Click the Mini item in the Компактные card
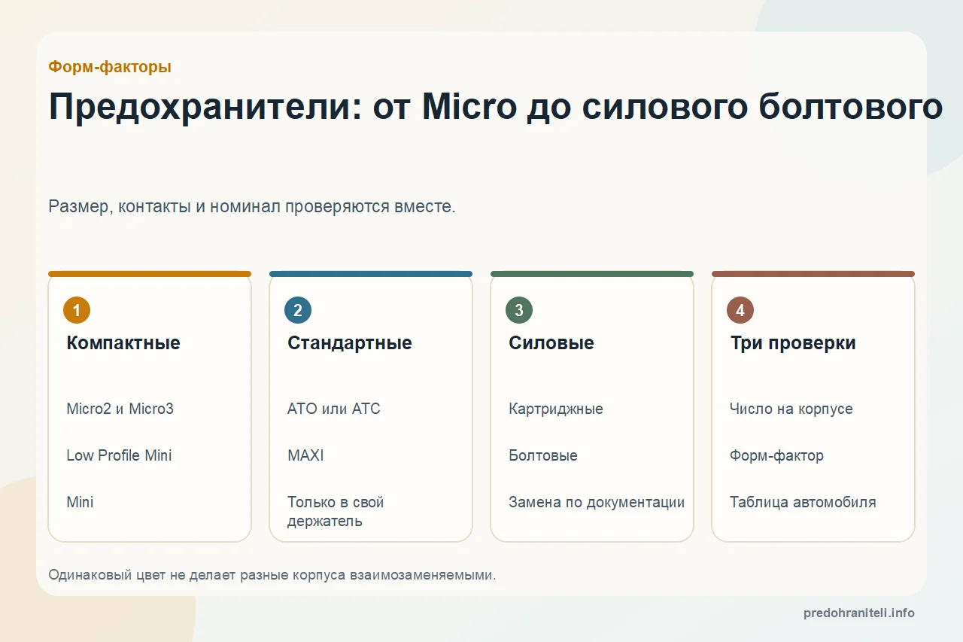This screenshot has height=642, width=963. point(80,502)
